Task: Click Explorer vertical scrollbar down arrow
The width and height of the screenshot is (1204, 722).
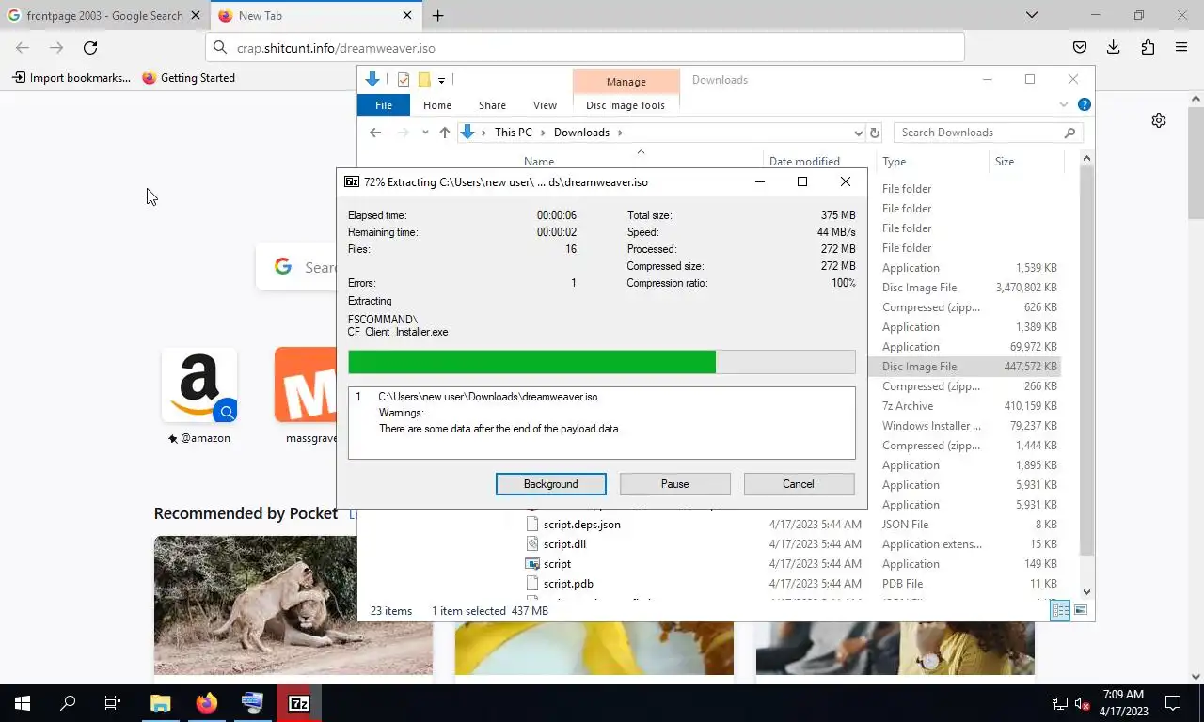Action: click(x=1086, y=592)
